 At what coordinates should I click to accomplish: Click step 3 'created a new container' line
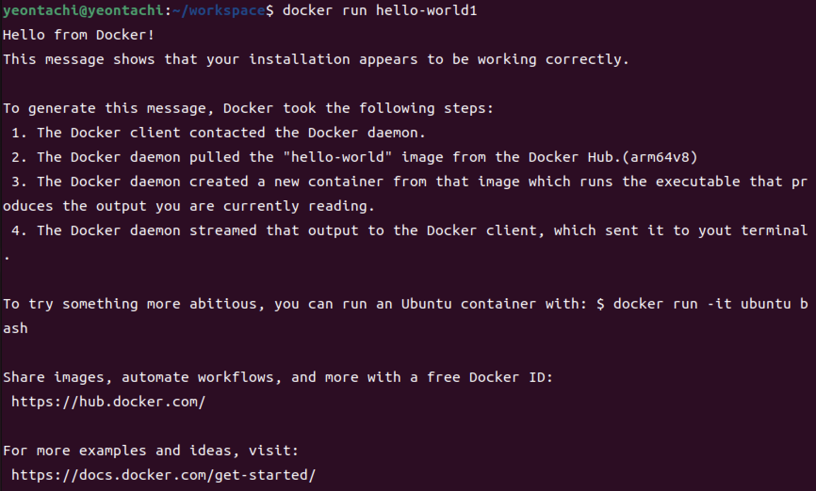pos(409,182)
